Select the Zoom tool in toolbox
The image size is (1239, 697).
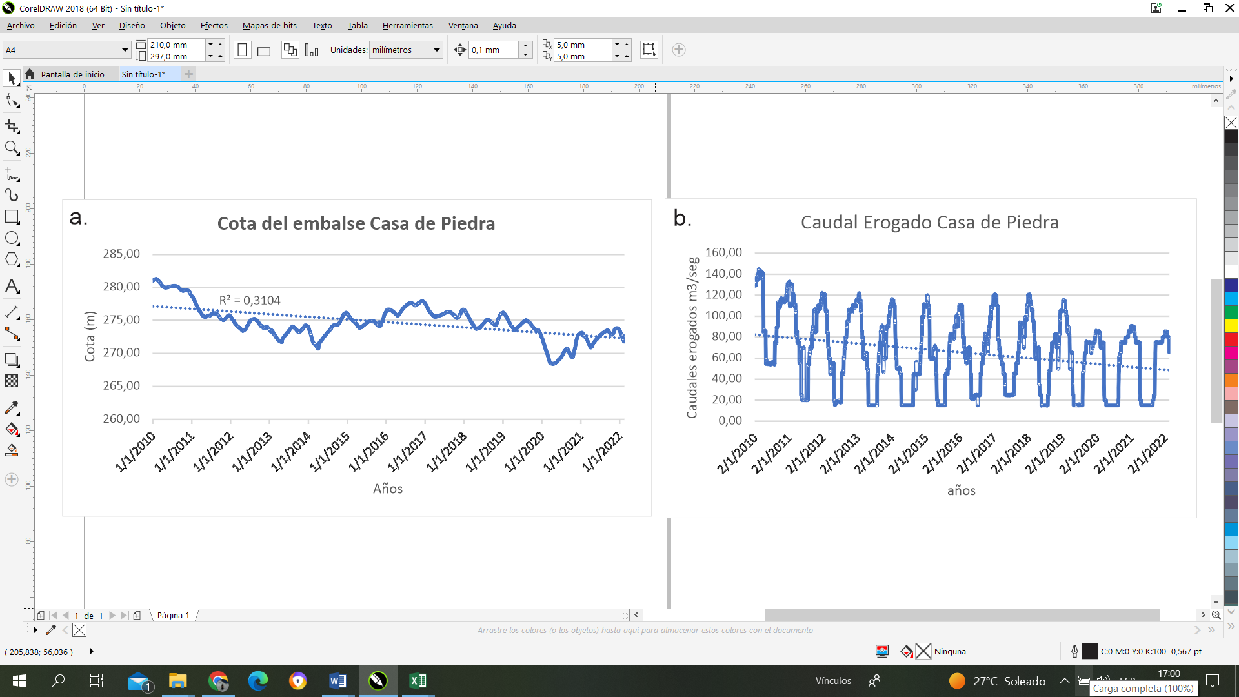12,148
